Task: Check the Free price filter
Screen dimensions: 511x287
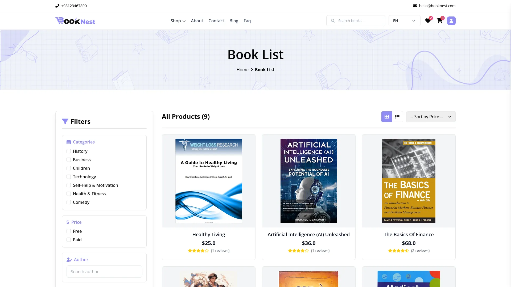Action: (69, 231)
